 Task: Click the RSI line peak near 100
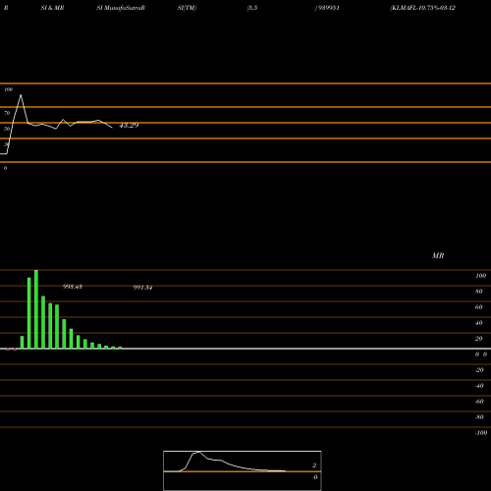pyautogui.click(x=21, y=95)
